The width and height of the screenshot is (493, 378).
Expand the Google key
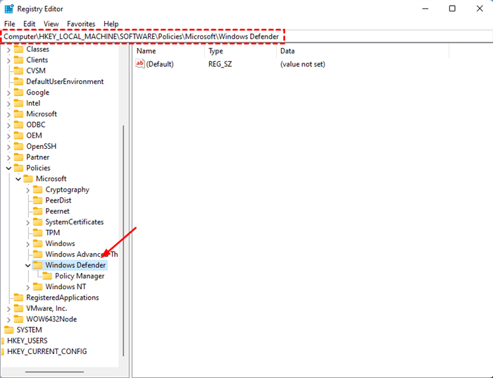coord(8,93)
